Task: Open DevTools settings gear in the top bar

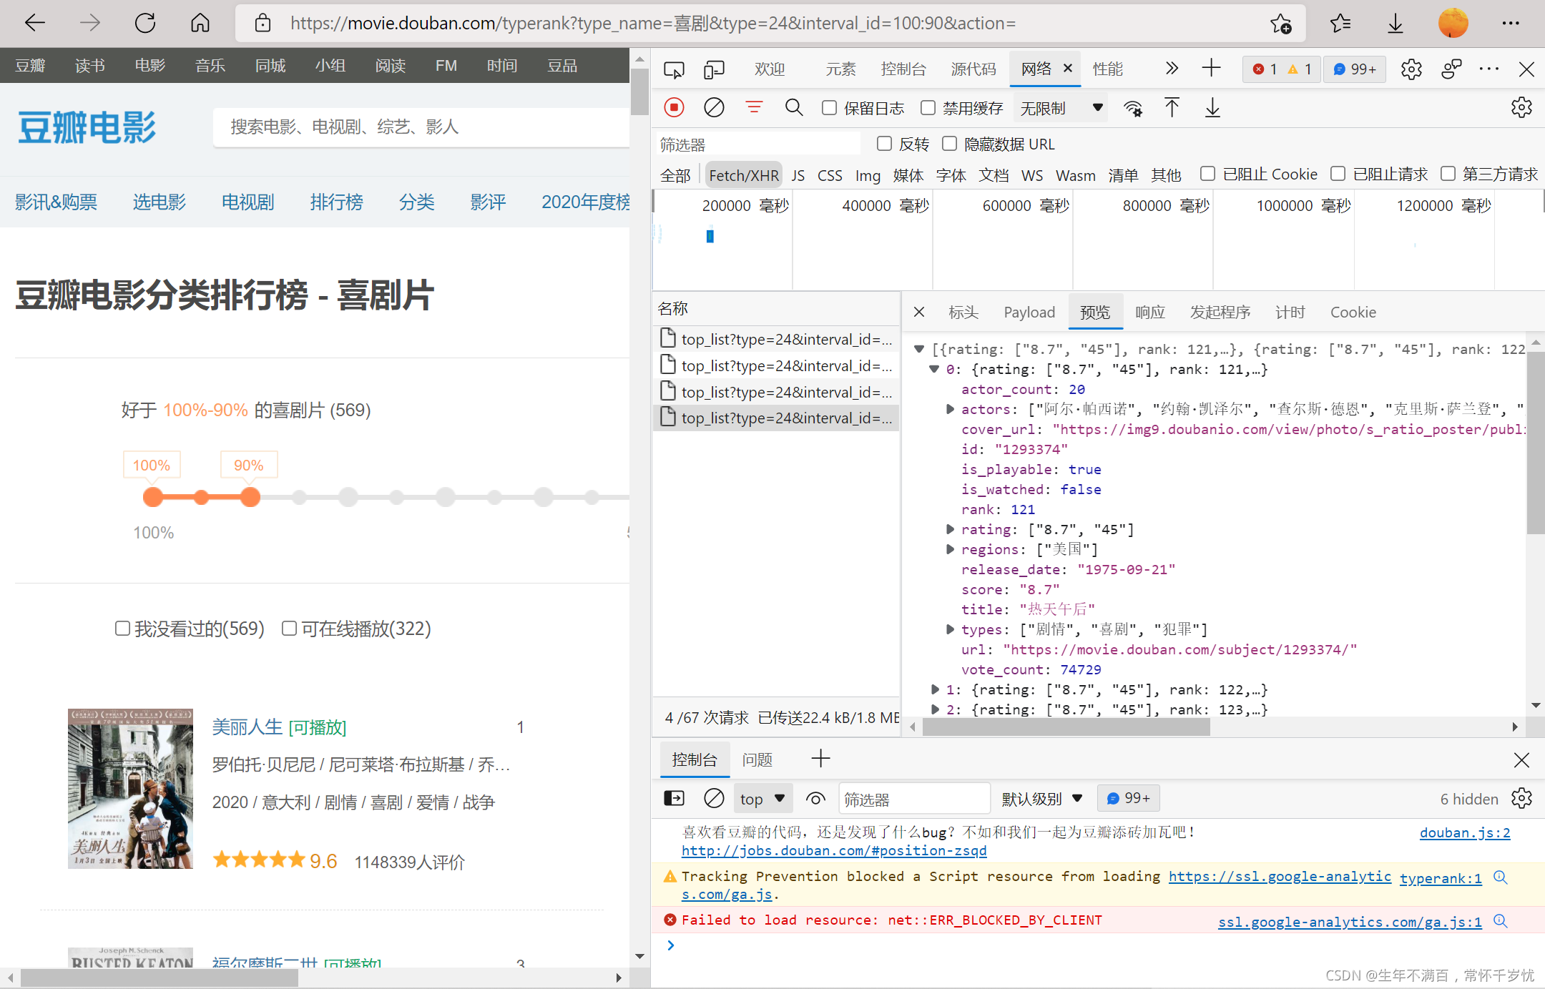Action: 1411,69
